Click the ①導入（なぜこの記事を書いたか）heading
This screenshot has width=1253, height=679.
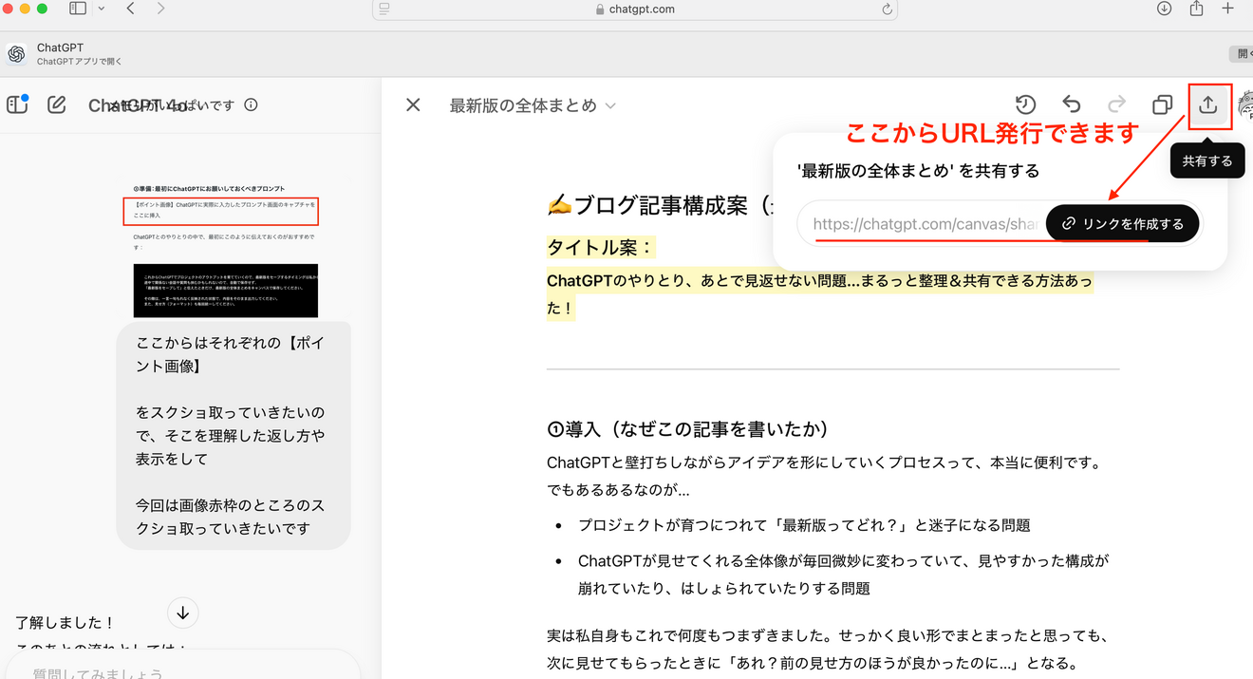tap(688, 429)
